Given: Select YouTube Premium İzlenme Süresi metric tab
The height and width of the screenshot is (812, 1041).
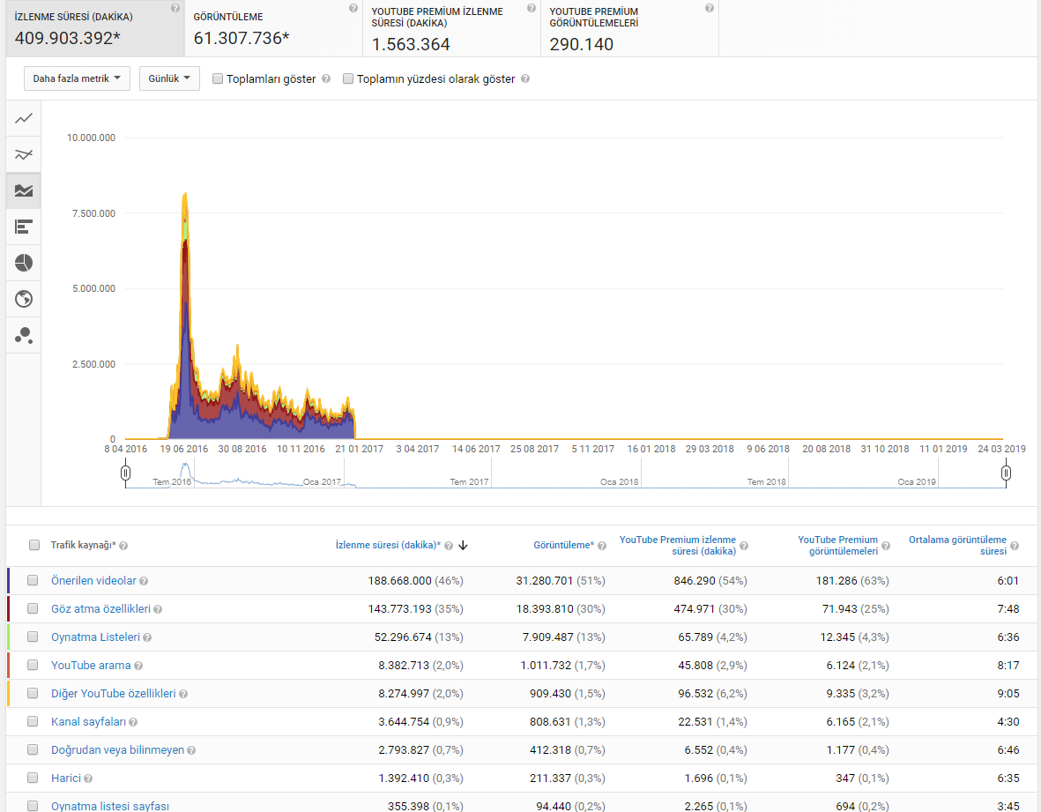Looking at the screenshot, I should click(451, 28).
